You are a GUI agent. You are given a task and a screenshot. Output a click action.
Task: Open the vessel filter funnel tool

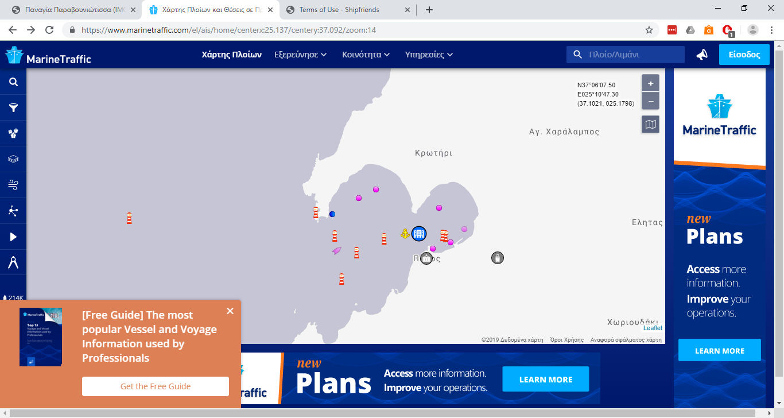[13, 108]
